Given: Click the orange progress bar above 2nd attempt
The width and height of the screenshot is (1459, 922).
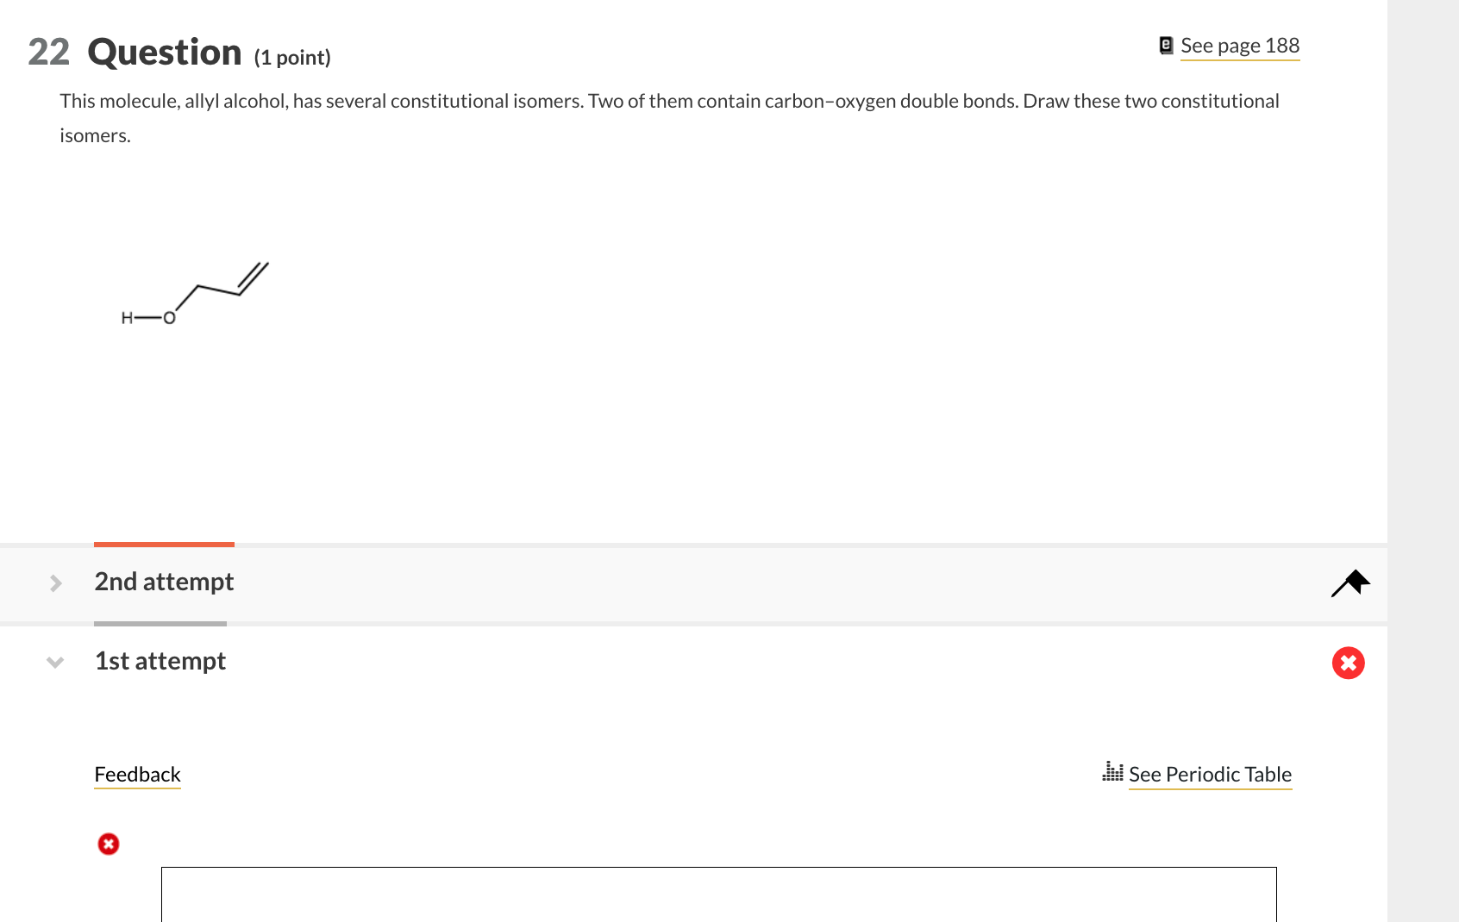Looking at the screenshot, I should 164,545.
